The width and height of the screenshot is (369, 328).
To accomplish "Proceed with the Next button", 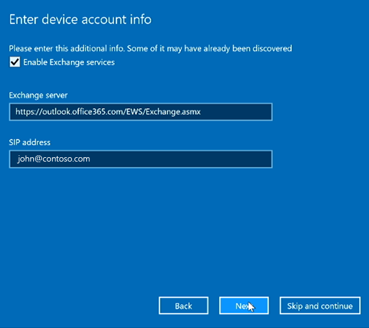I will (x=244, y=306).
